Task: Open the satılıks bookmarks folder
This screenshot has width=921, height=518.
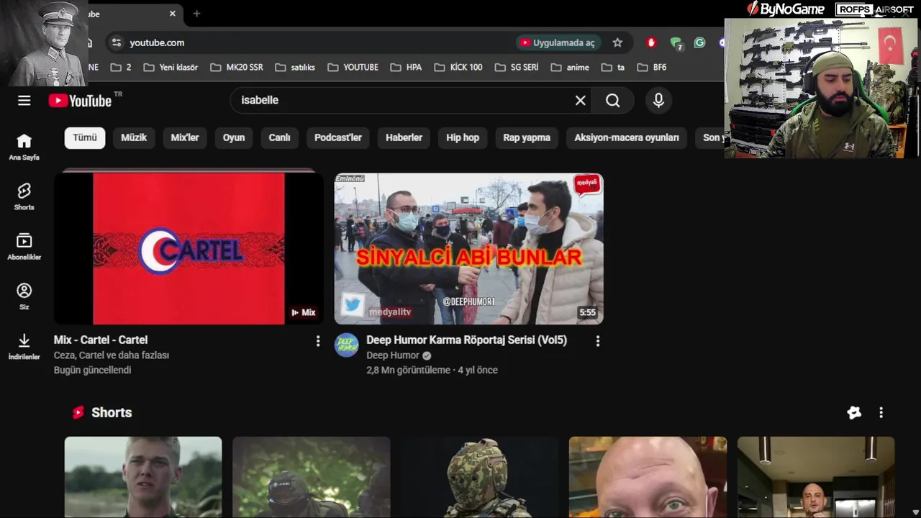Action: (295, 67)
